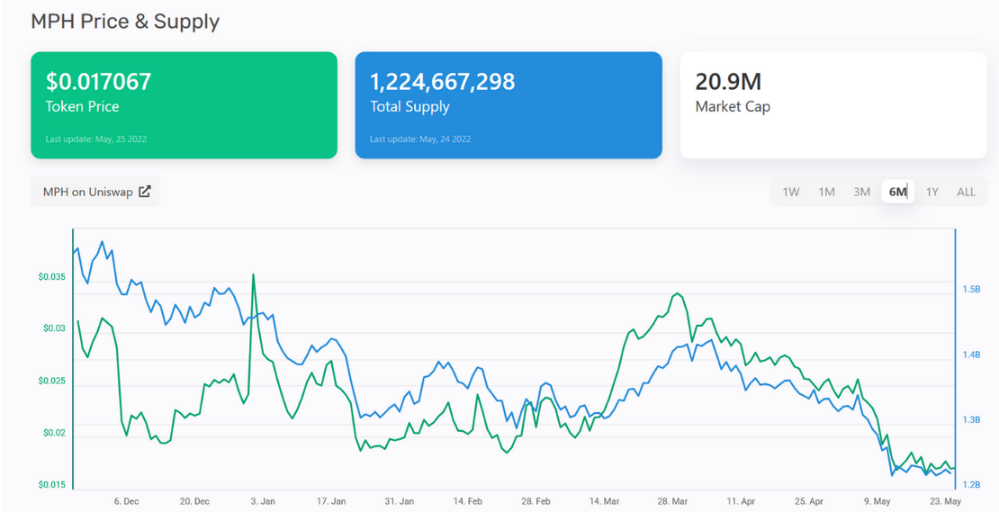The image size is (999, 512).
Task: Click the 9. May date label
Action: point(877,502)
